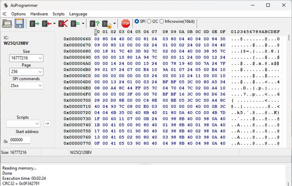This screenshot has width=292, height=186.
Task: Select the address row 0x00000700
Action: click(x=77, y=100)
